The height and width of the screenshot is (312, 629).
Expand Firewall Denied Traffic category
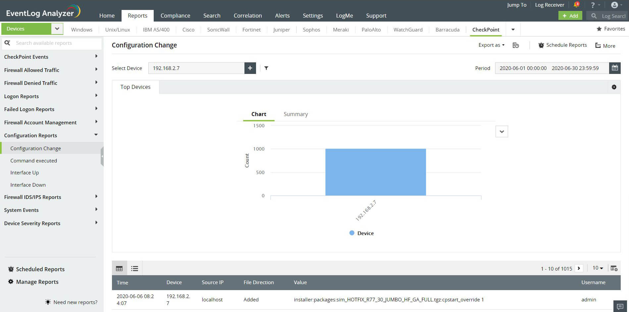[96, 83]
